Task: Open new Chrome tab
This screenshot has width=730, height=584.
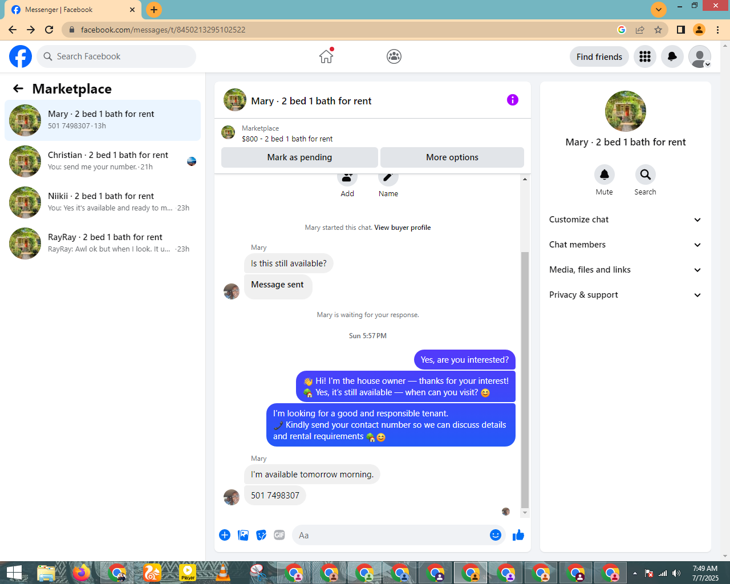Action: (154, 10)
